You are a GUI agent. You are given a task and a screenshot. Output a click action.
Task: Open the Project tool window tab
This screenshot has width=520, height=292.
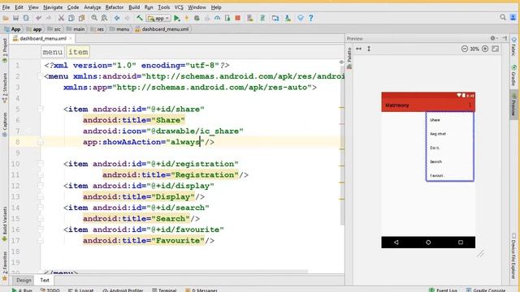pos(5,50)
